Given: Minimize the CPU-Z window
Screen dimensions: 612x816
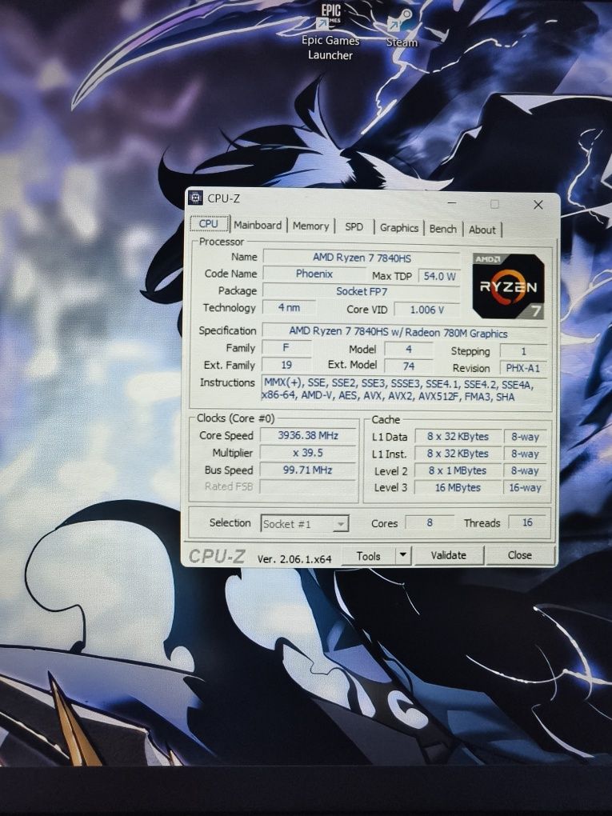Looking at the screenshot, I should coord(452,202).
